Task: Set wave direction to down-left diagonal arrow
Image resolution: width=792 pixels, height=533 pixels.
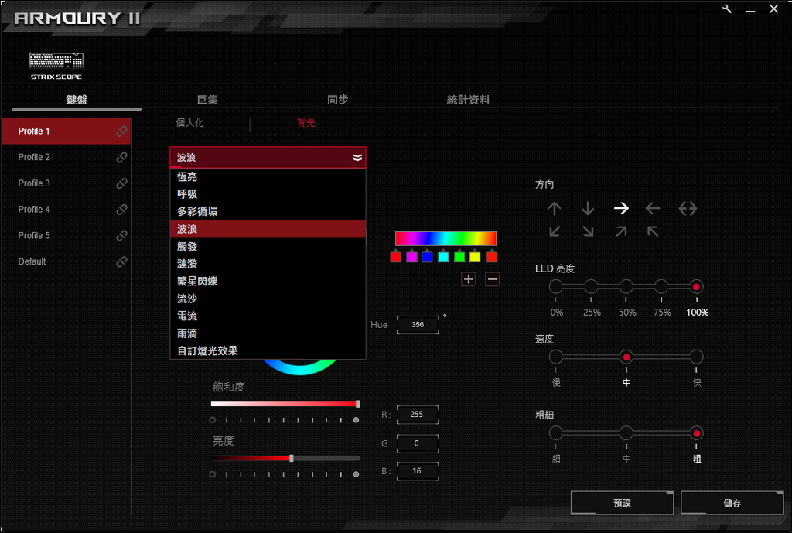Action: pyautogui.click(x=555, y=231)
